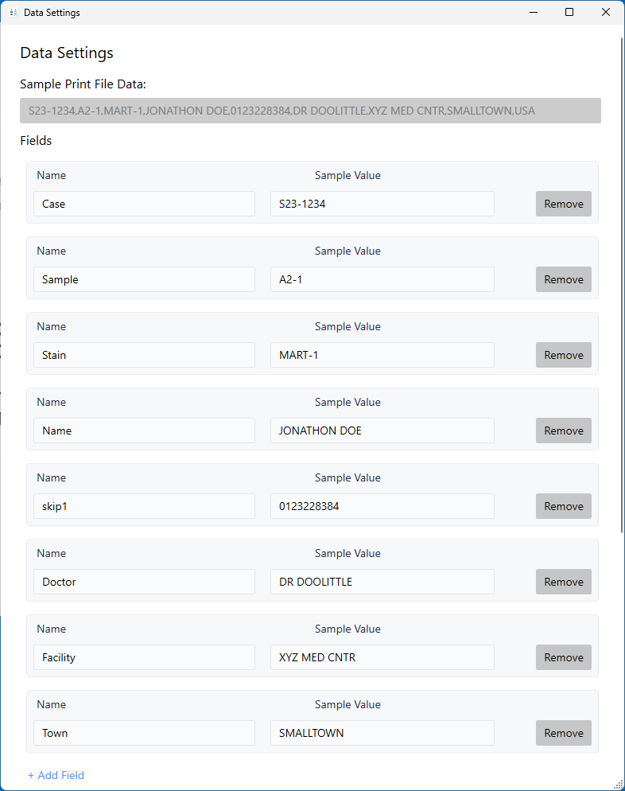This screenshot has height=791, width=625.
Task: Click the DR DOOLITTLE sample value field
Action: coord(382,582)
